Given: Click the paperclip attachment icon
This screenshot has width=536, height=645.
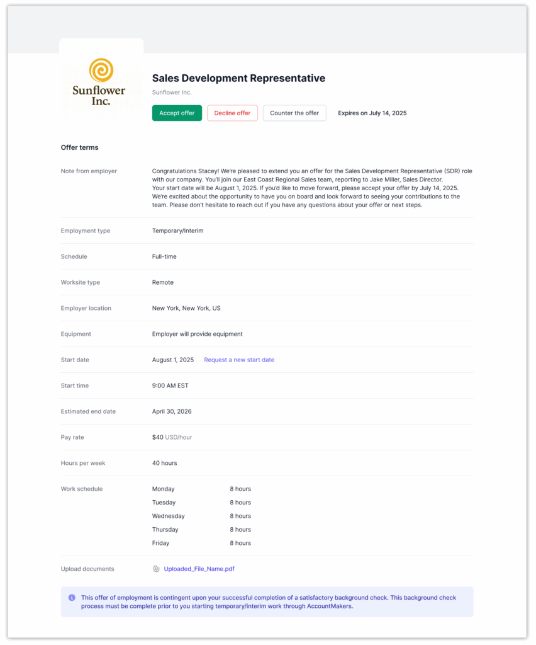Looking at the screenshot, I should pos(155,568).
